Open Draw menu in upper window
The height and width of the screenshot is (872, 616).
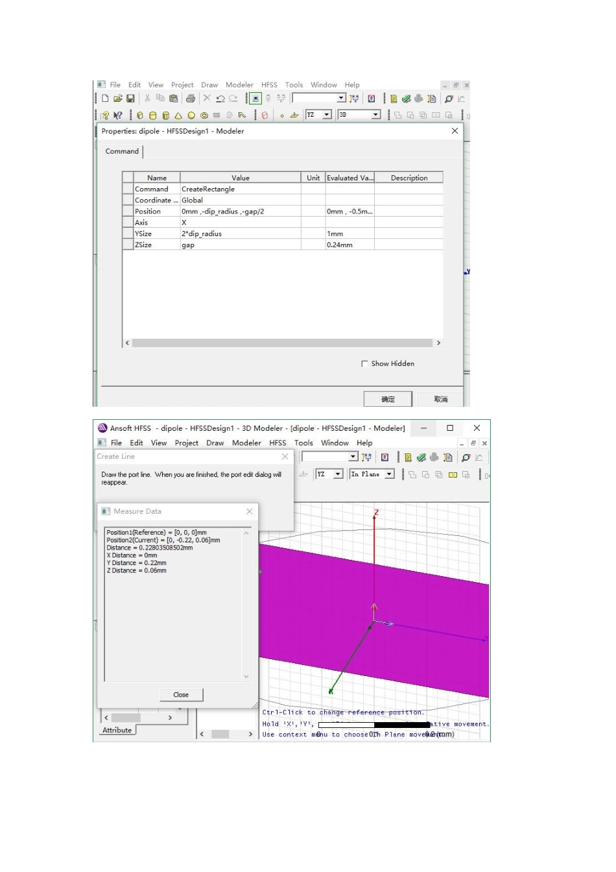(209, 85)
